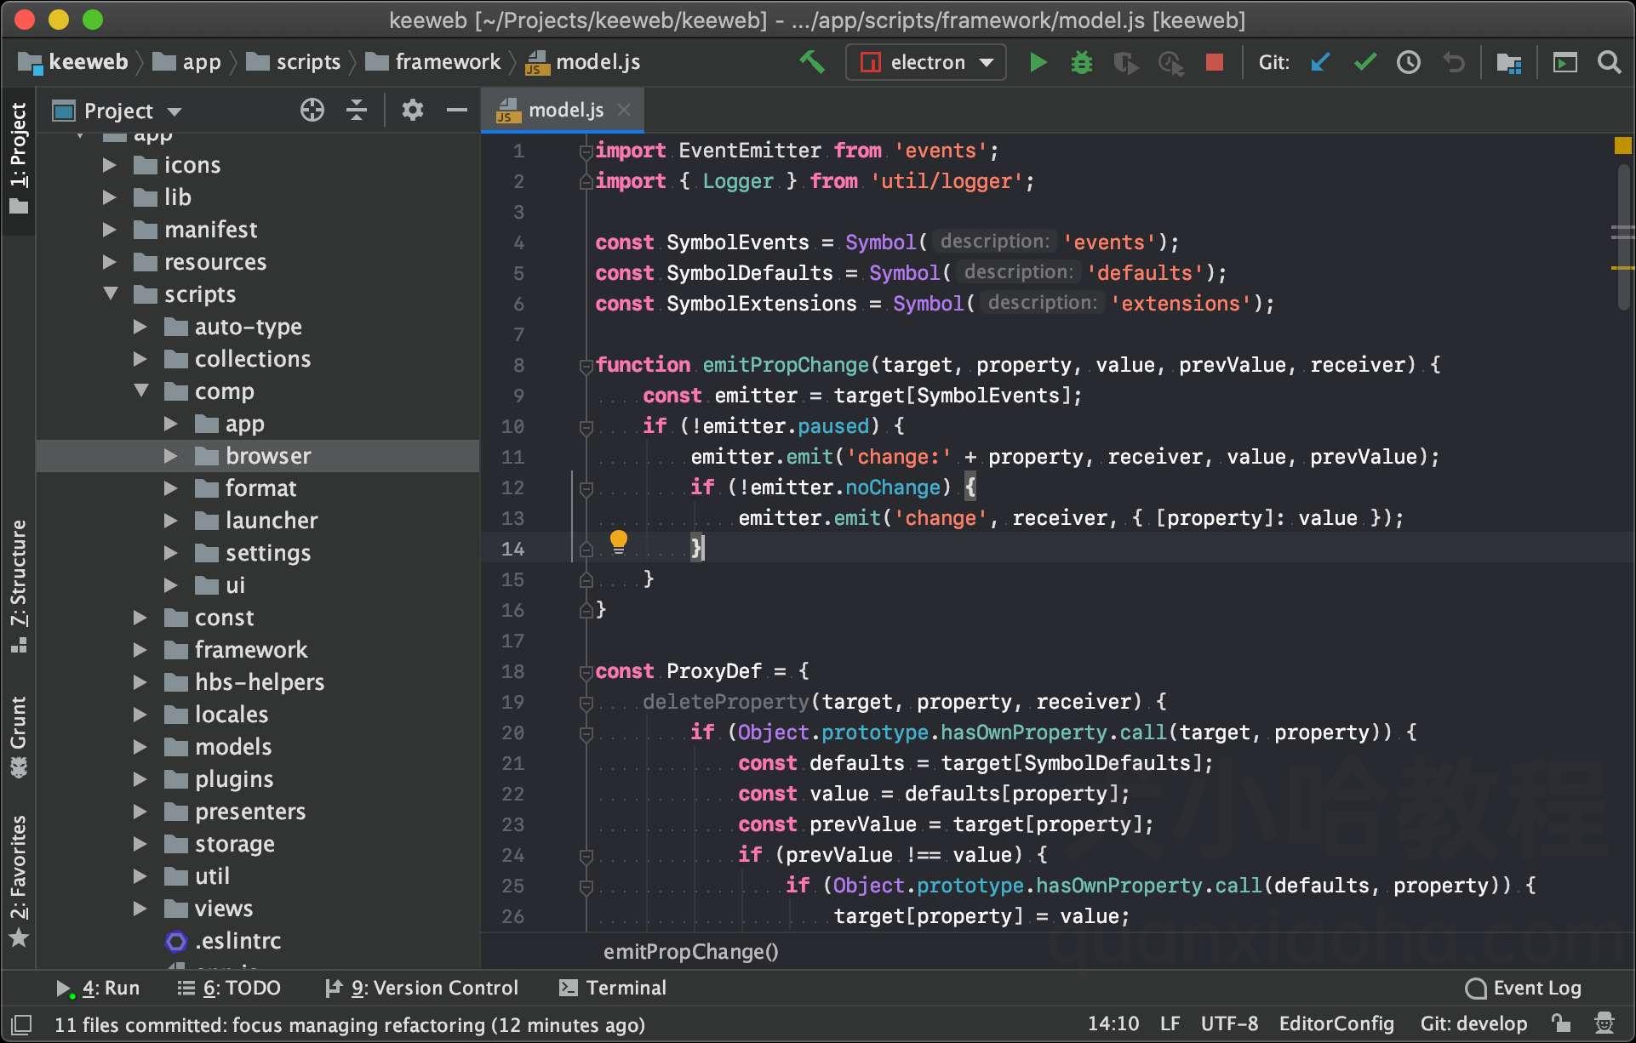Click the 9: Version Control button
The image size is (1636, 1043).
tap(421, 986)
